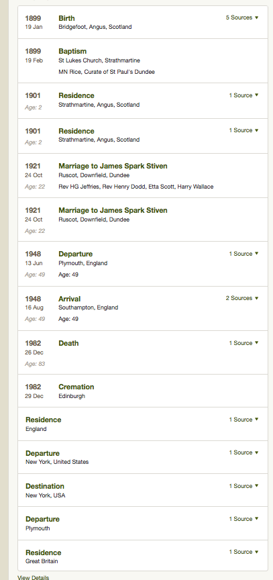Select the second Marriage entry without witnesses
Image resolution: width=273 pixels, height=580 pixels.
[143, 220]
